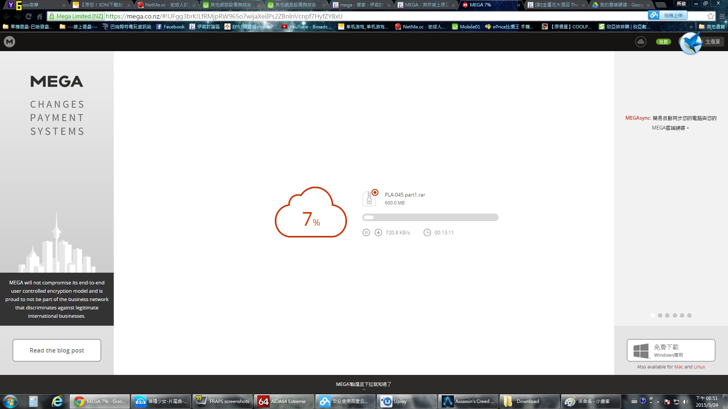This screenshot has height=409, width=728.
Task: Click Read the blog post button
Action: pyautogui.click(x=57, y=350)
